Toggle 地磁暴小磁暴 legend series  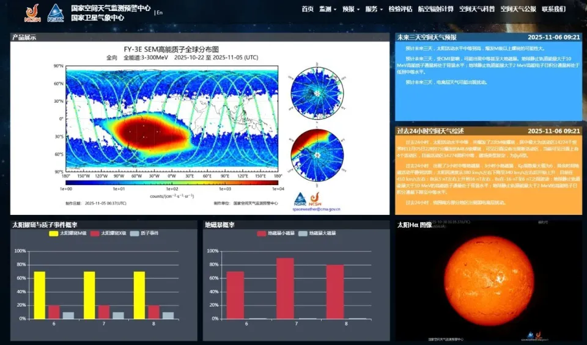coord(278,233)
